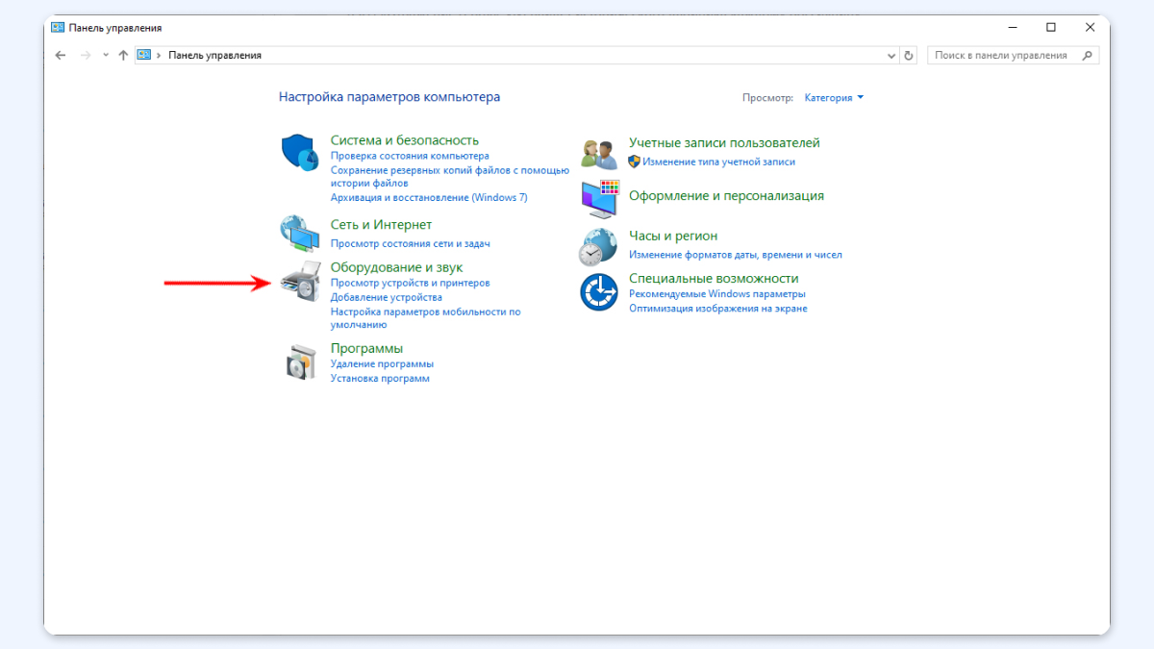The width and height of the screenshot is (1154, 649).
Task: Open the Часы и регион clock icon
Action: [597, 246]
